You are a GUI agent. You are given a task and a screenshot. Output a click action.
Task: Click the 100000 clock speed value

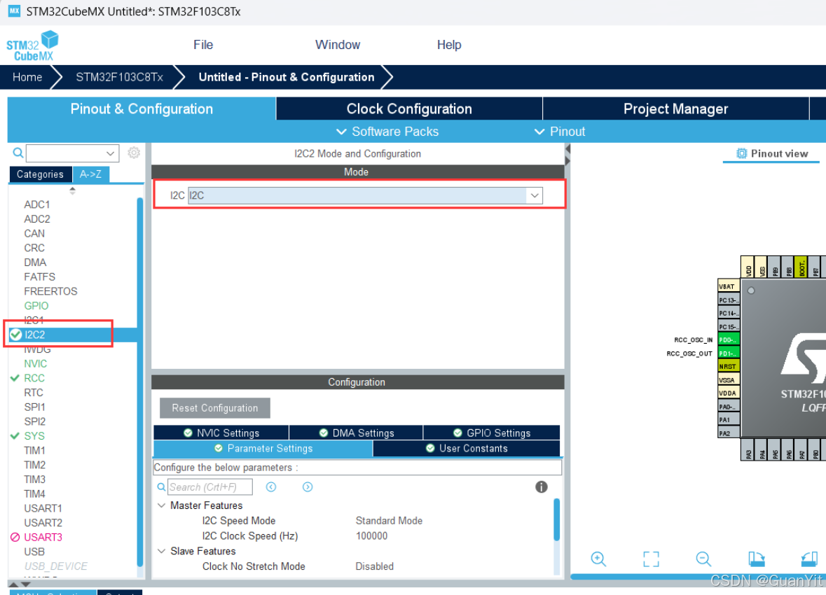tap(371, 536)
